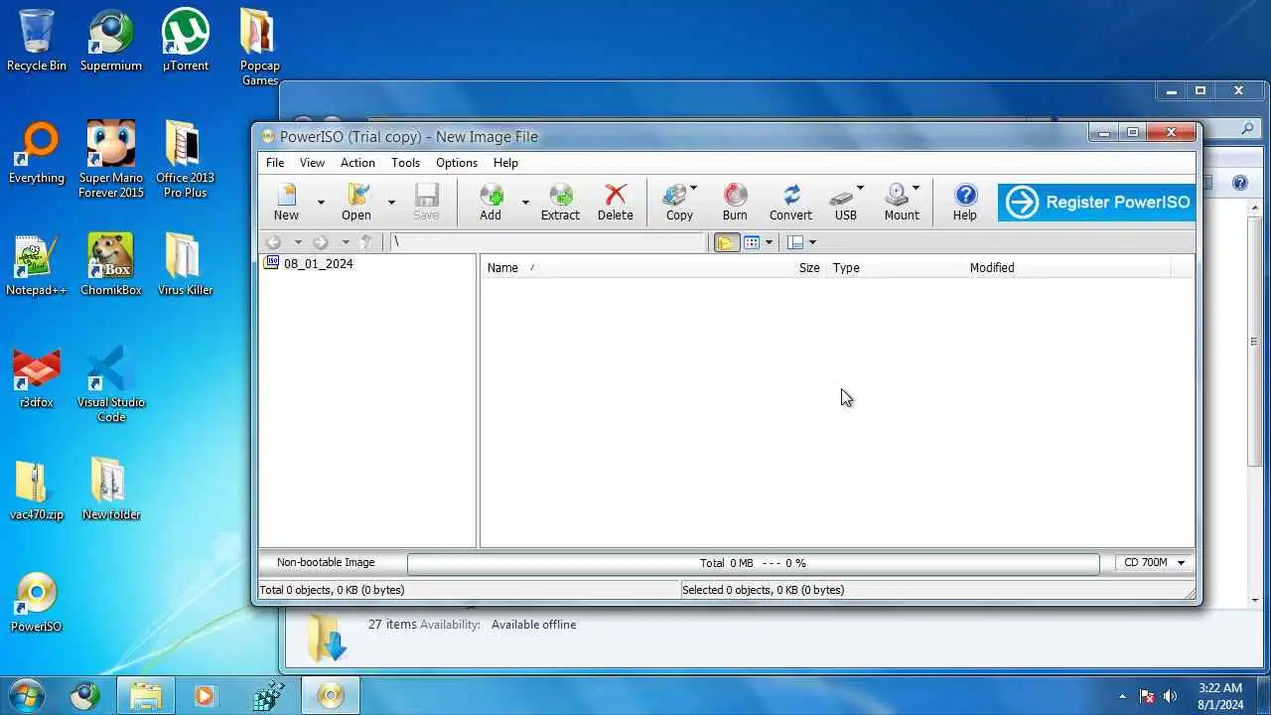Select the Everything desktop shortcut
The width and height of the screenshot is (1271, 715).
(37, 154)
